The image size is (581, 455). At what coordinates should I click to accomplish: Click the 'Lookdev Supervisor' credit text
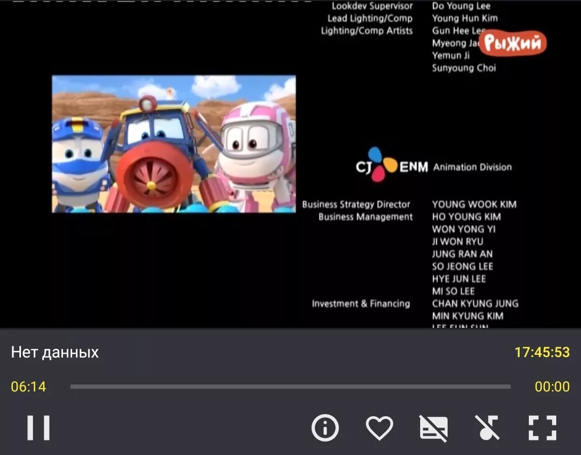(372, 6)
